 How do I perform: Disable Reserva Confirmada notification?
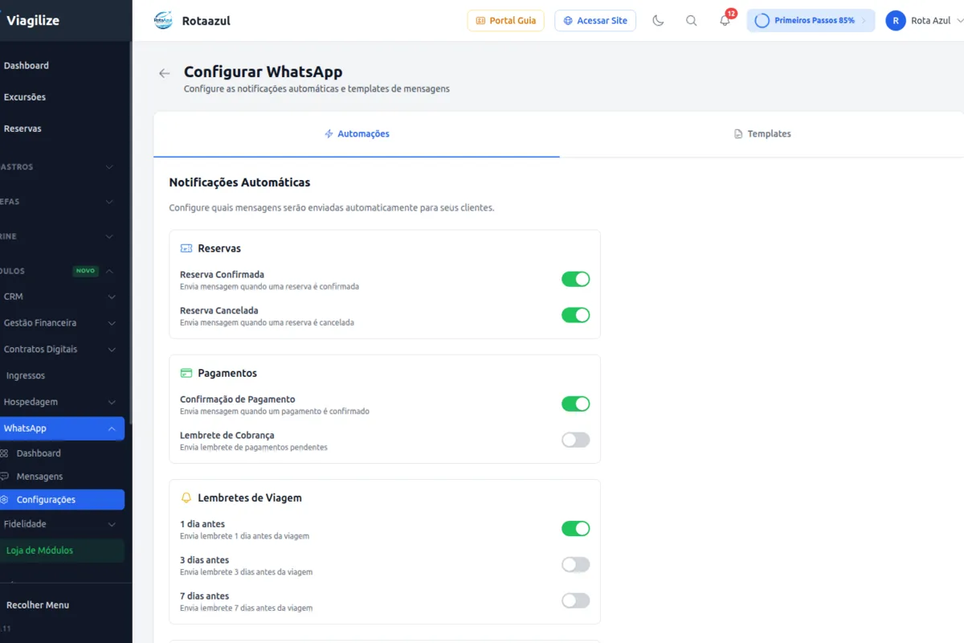pos(575,279)
